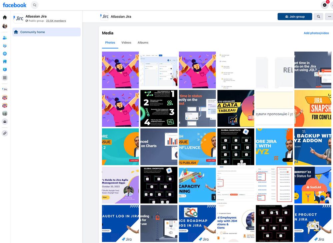The height and width of the screenshot is (243, 333).
Task: Open the Marketplace storefront icon
Action: (x=5, y=61)
